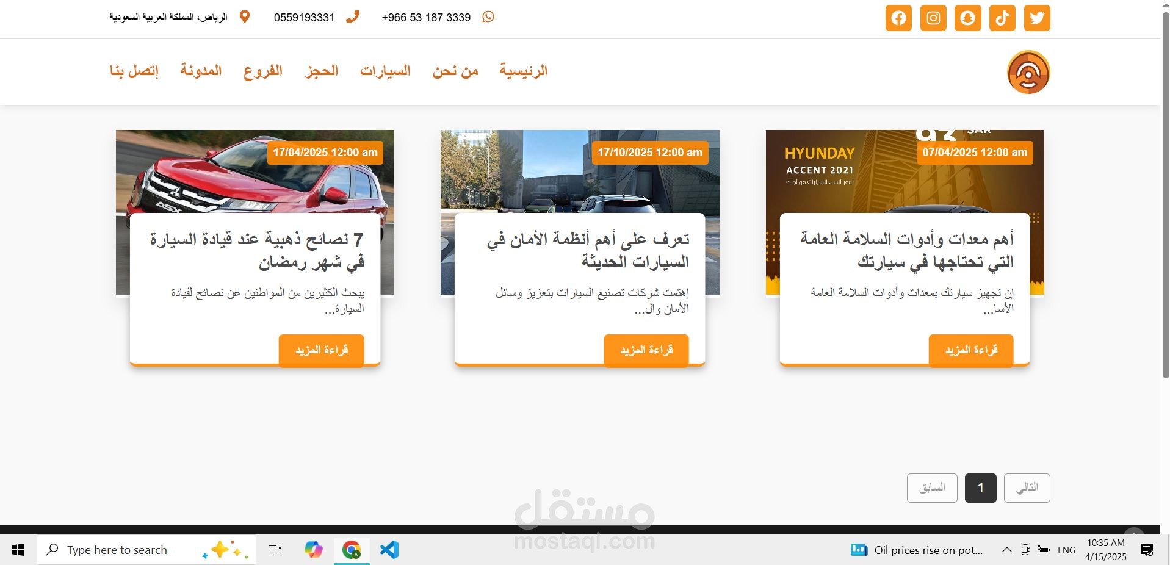Open article title أهم معدات وأدوات السلامة العامة

click(907, 250)
